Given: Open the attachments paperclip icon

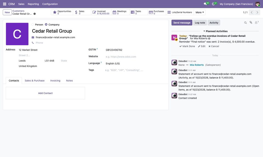Looking at the screenshot, I should tap(251, 23).
